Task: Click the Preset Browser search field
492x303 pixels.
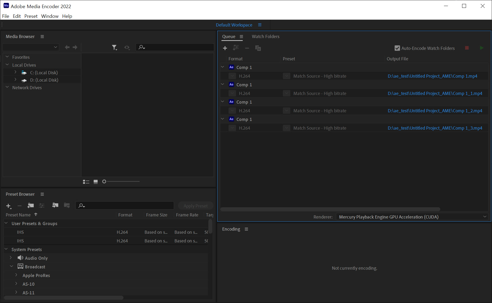Action: (x=125, y=206)
